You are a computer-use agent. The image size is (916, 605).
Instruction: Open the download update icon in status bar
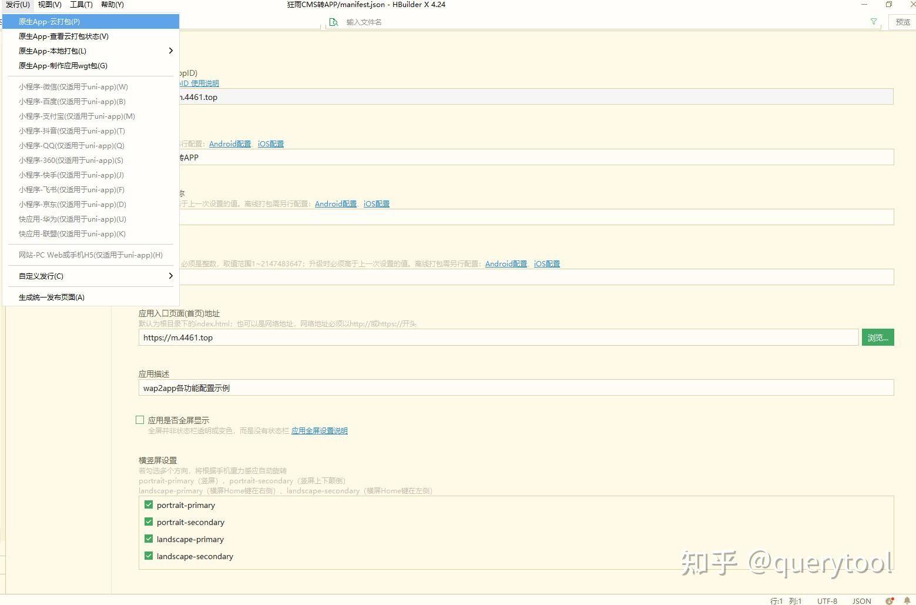pyautogui.click(x=890, y=601)
